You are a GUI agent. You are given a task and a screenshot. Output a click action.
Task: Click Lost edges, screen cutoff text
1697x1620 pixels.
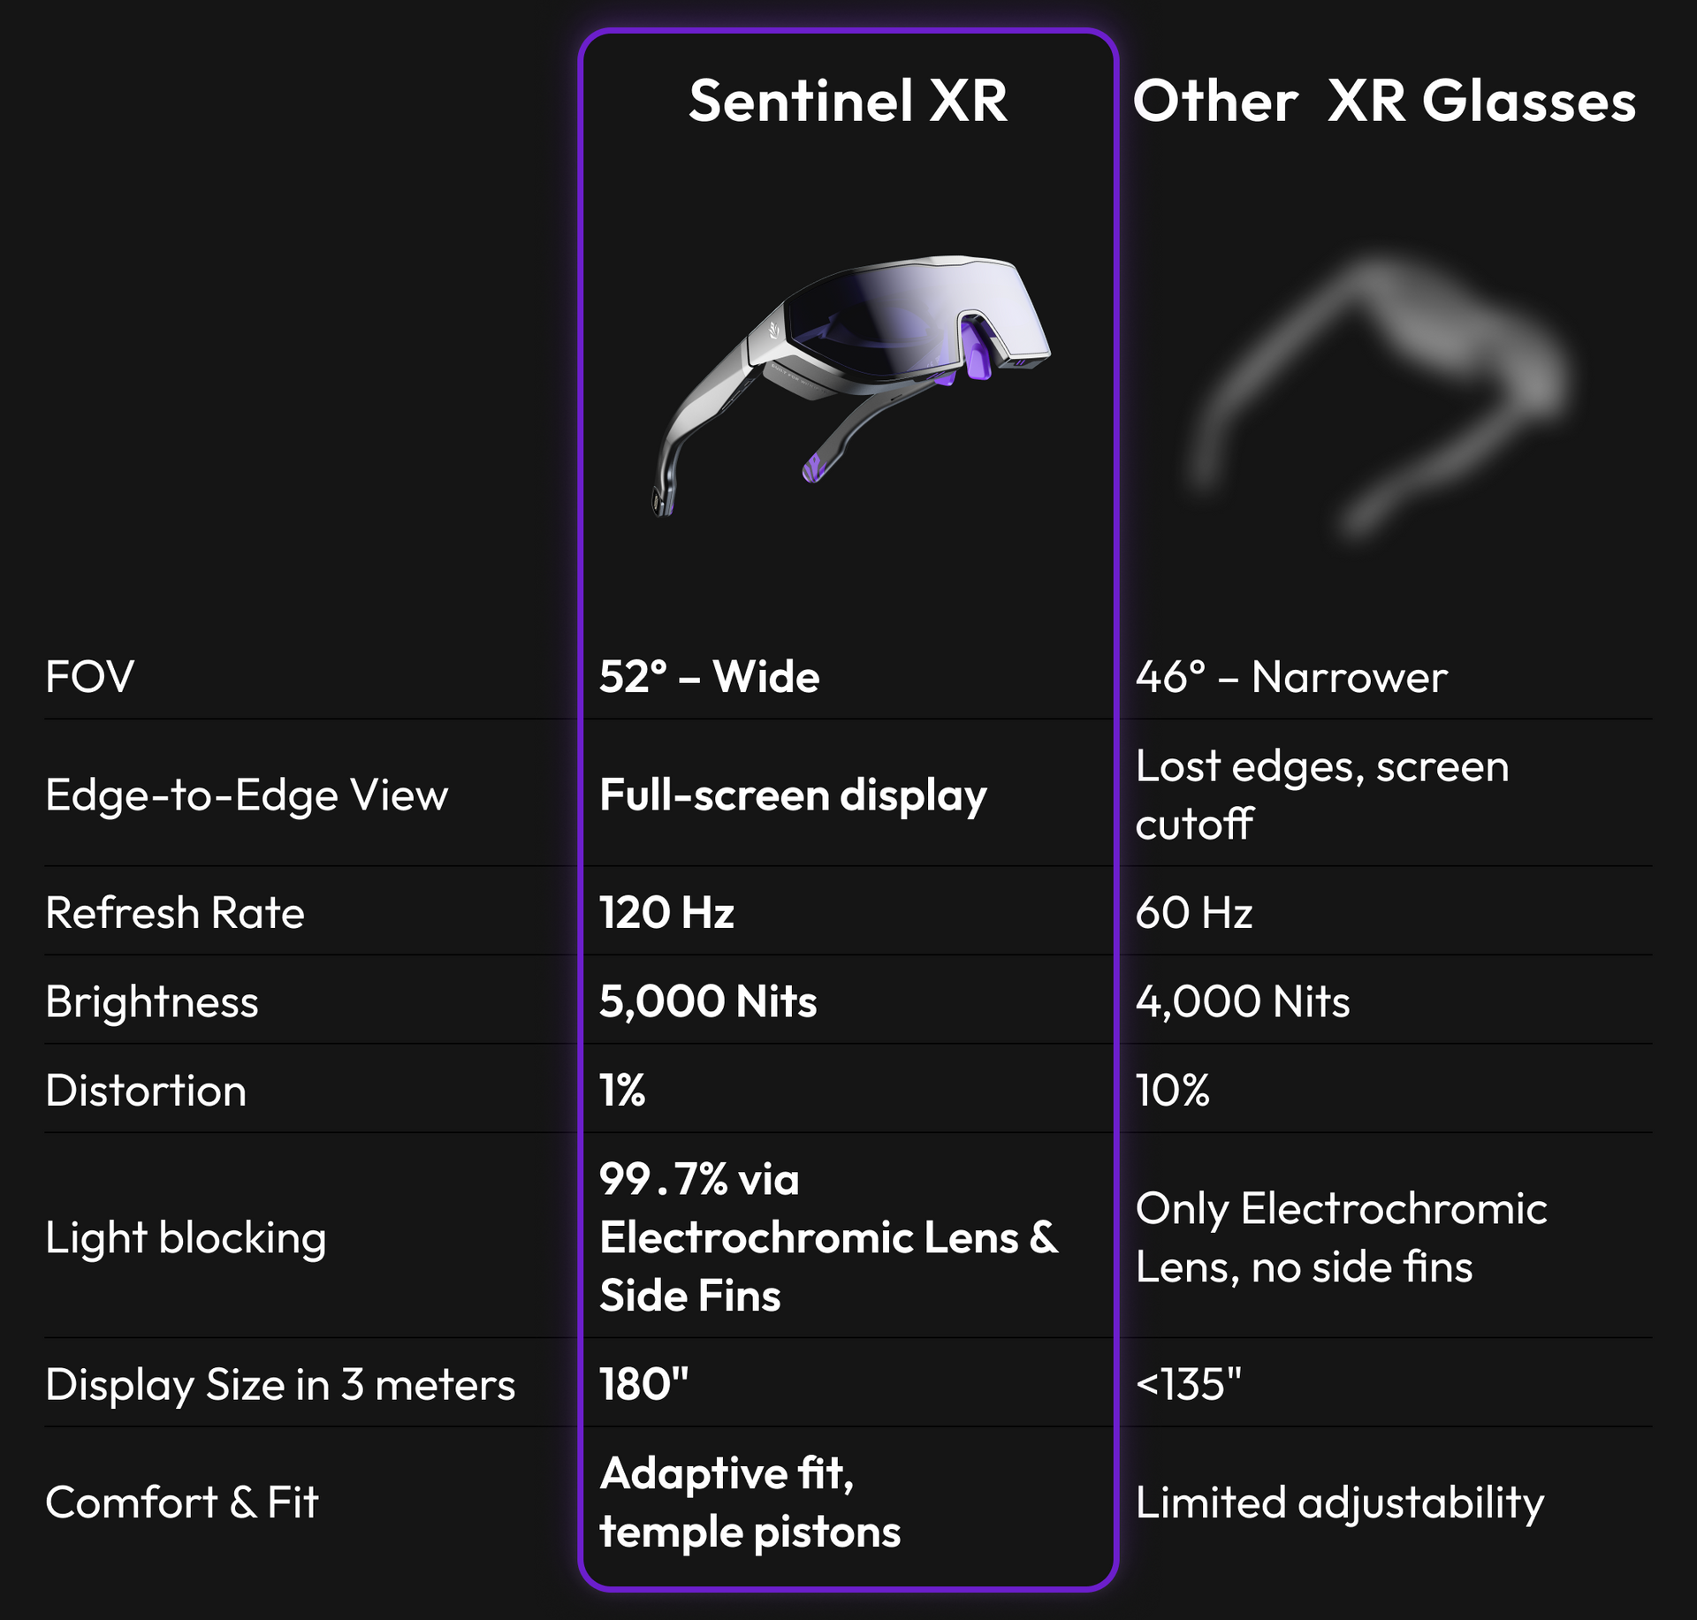coord(1322,795)
